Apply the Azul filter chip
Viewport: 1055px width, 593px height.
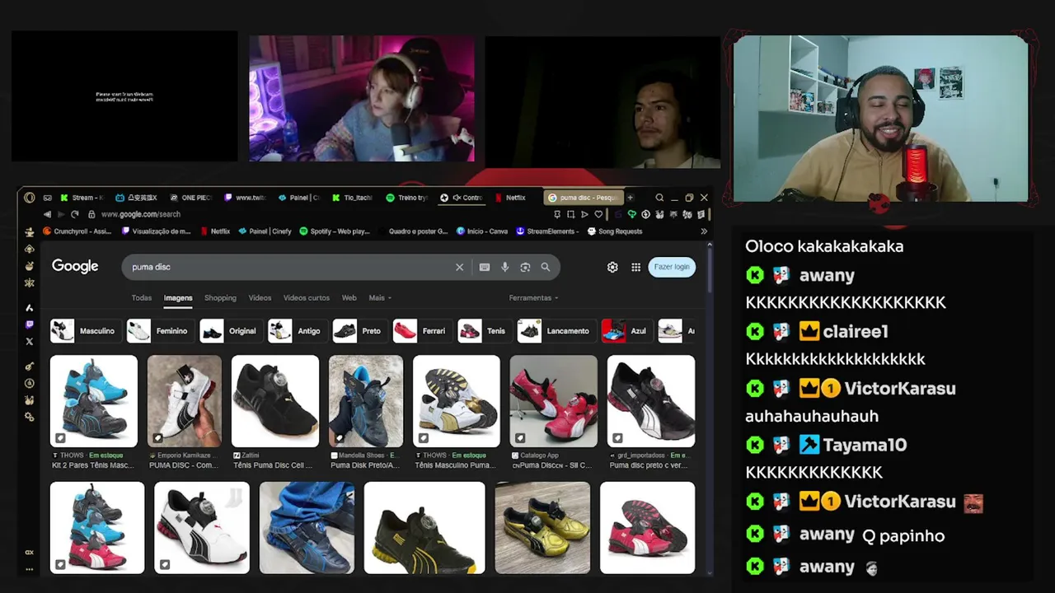click(626, 331)
